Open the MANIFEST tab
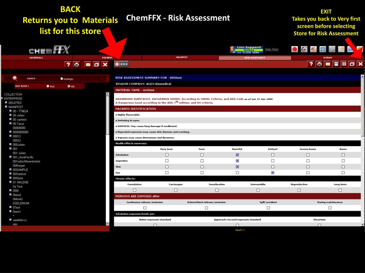Screen dimensions: 365x273 181,57
